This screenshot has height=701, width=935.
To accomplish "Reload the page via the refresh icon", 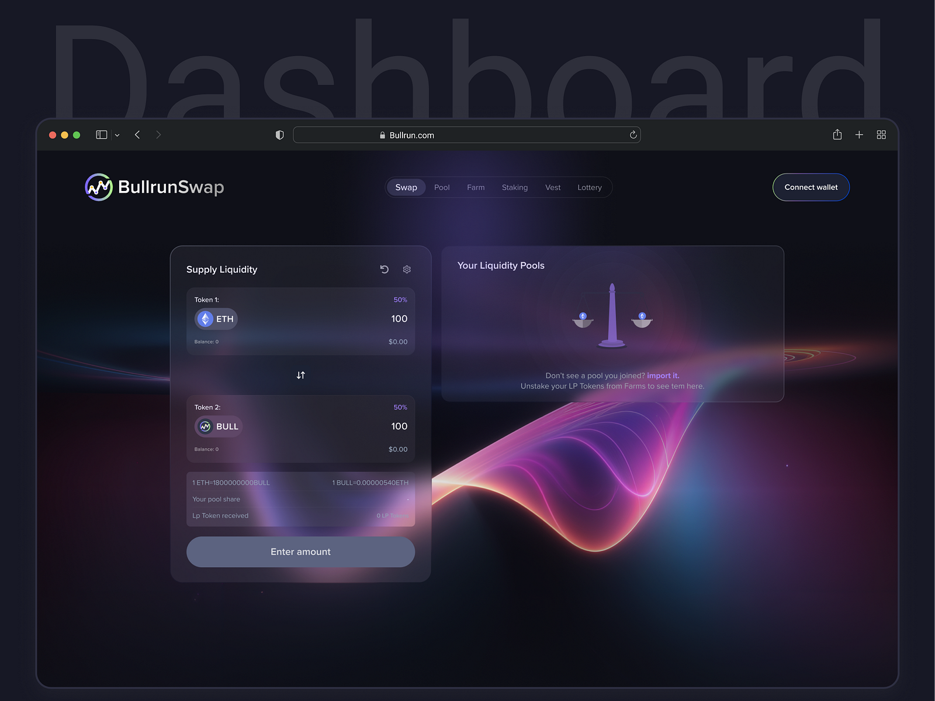I will pyautogui.click(x=633, y=135).
